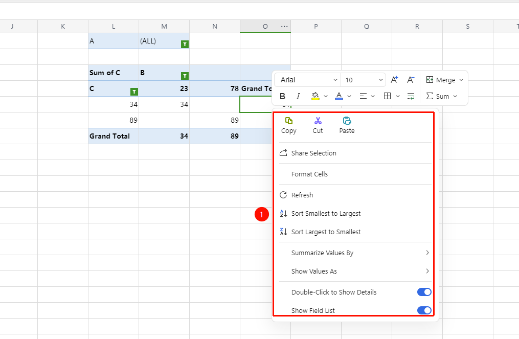Click the Sum button
The width and height of the screenshot is (519, 339).
(442, 96)
